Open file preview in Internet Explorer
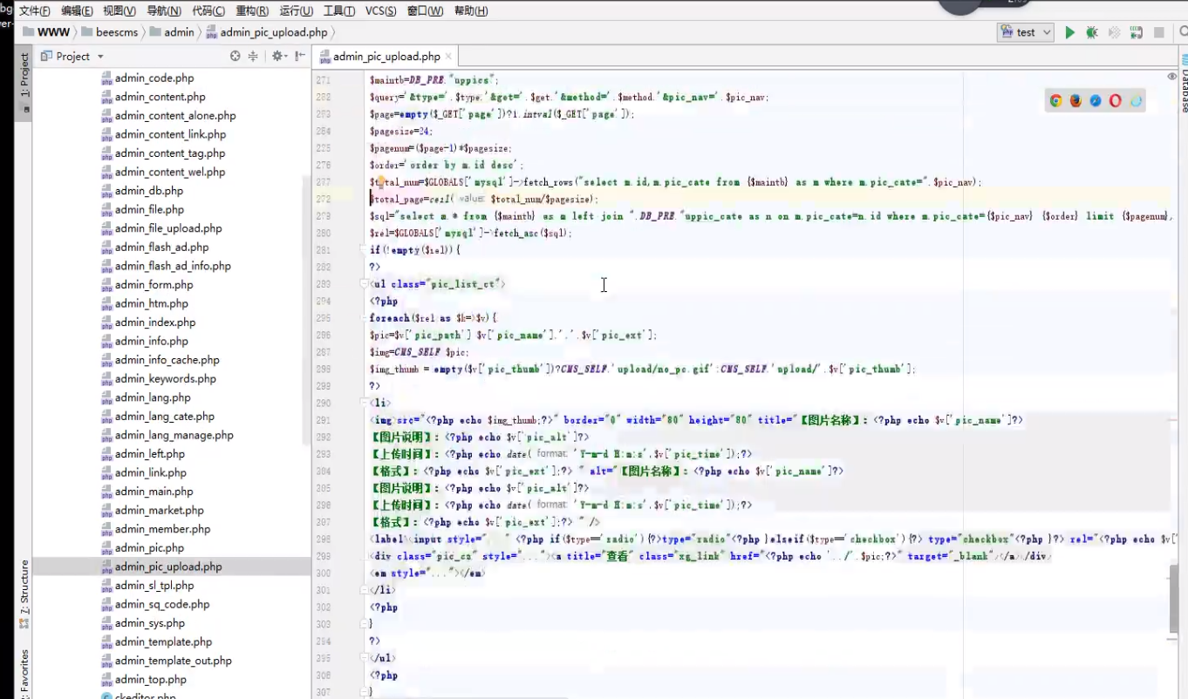The width and height of the screenshot is (1188, 699). pyautogui.click(x=1136, y=100)
